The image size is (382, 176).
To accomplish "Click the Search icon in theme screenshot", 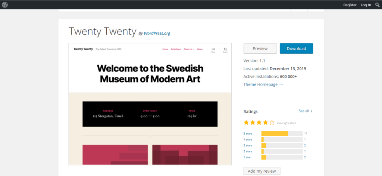I will click(225, 50).
